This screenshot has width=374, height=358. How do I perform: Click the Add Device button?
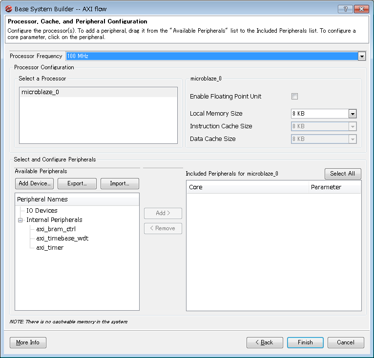(x=34, y=184)
